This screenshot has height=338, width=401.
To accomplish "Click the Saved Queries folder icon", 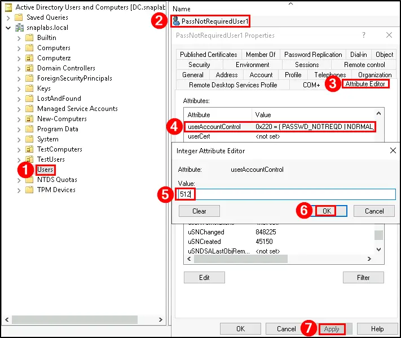I will (19, 17).
